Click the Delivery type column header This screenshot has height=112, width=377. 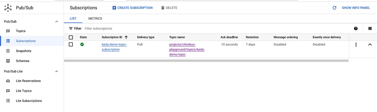pyautogui.click(x=146, y=37)
